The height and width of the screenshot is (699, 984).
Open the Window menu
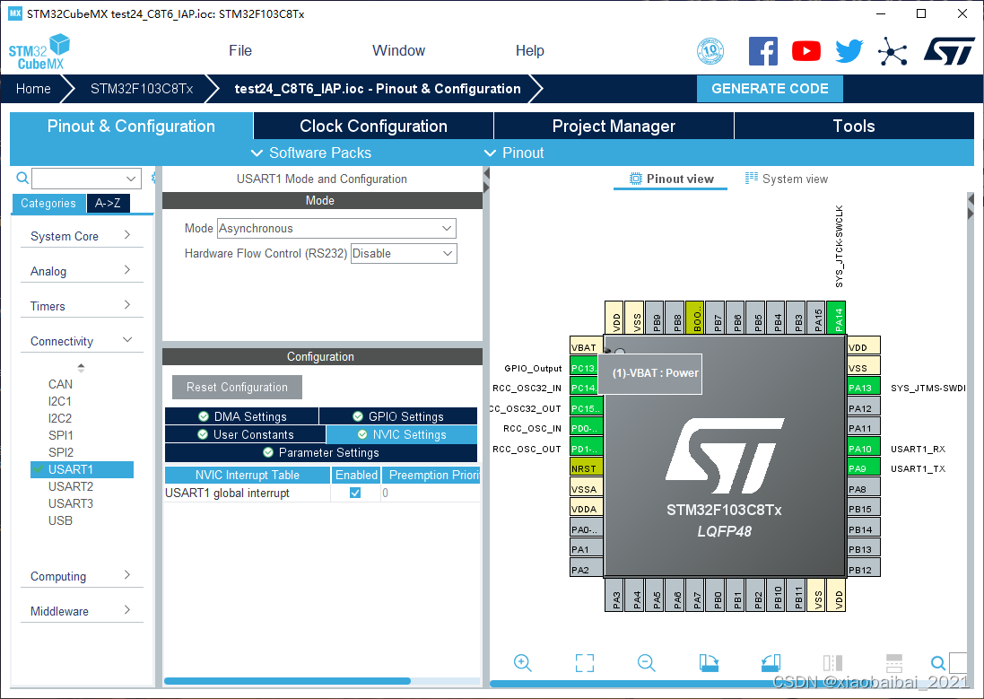click(398, 51)
